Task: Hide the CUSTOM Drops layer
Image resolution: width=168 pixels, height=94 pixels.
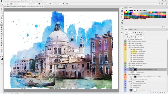Action: point(125,70)
